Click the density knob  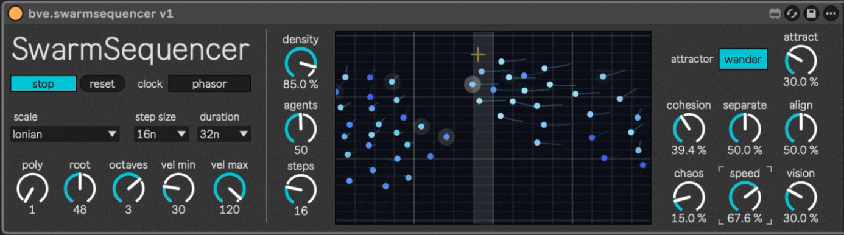301,63
